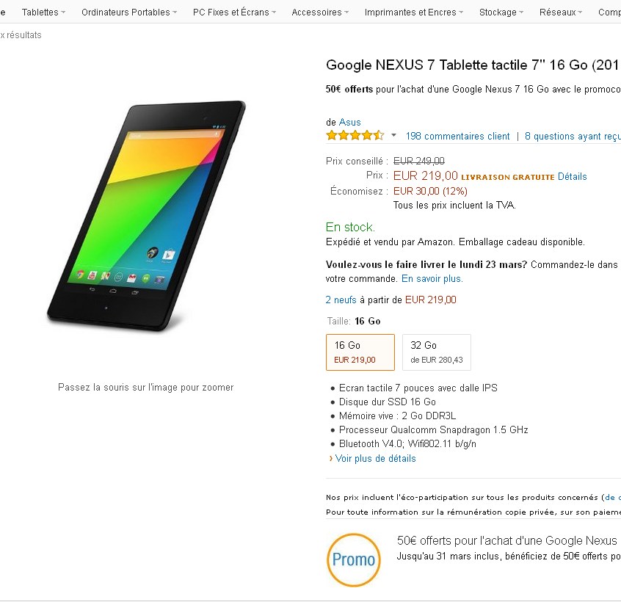Open the Stockage menu

[x=501, y=12]
